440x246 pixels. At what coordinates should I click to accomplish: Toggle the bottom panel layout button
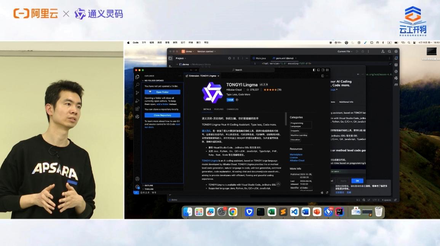319,70
